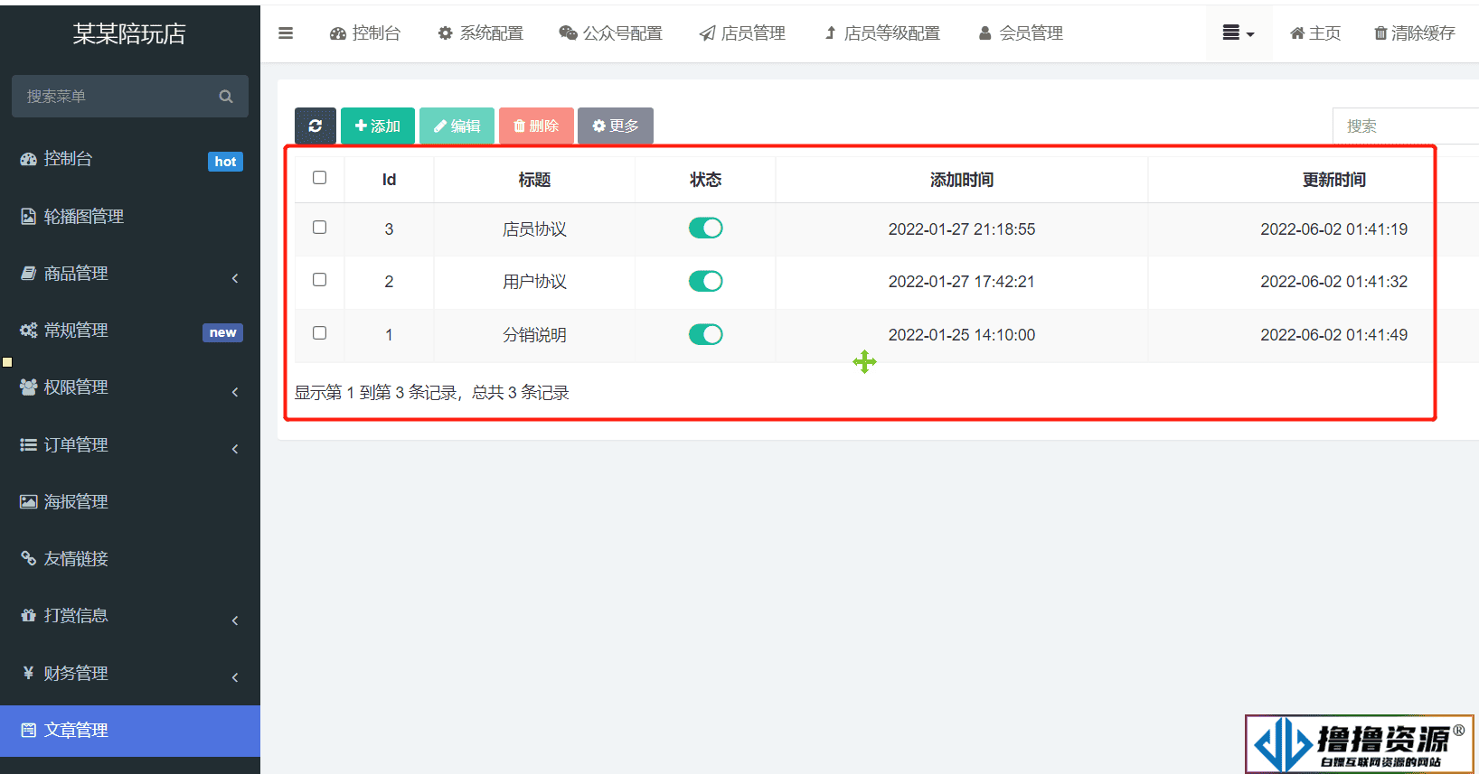
Task: Click the 商品管理 book icon
Action: 28,273
